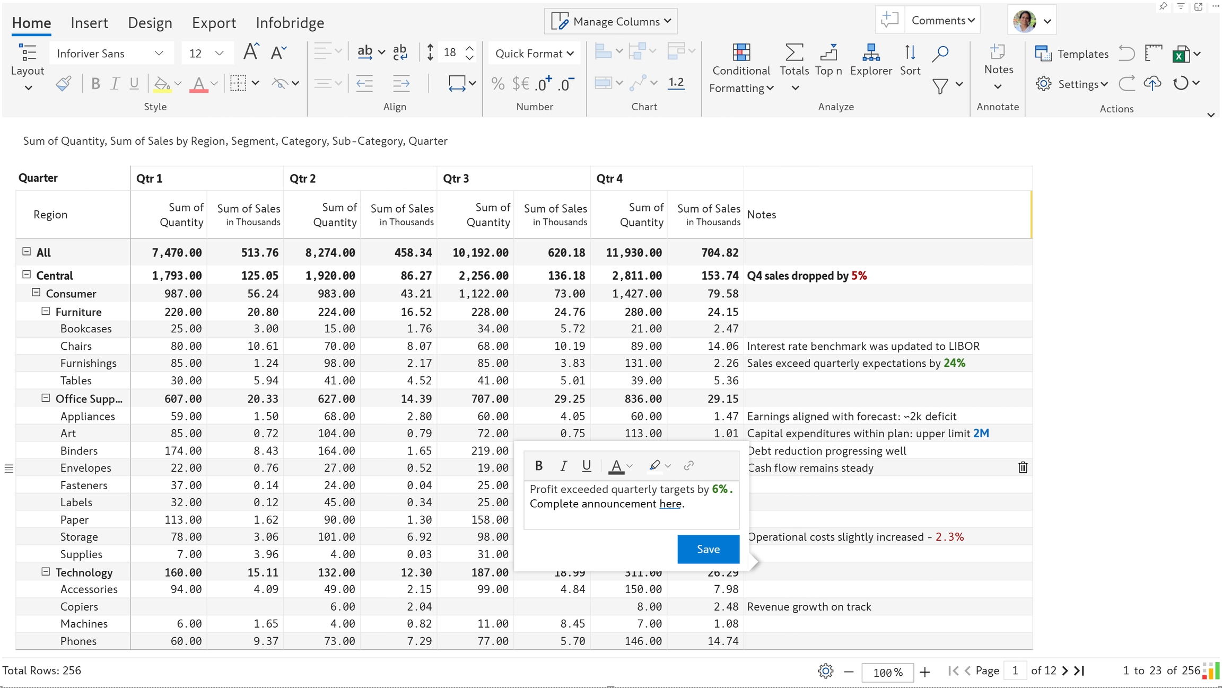1222x688 pixels.
Task: Click the Sort icon
Action: [x=910, y=53]
